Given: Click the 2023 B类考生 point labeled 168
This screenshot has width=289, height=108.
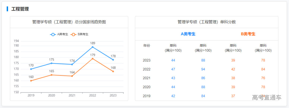Looking at the screenshot, I should (113, 71).
